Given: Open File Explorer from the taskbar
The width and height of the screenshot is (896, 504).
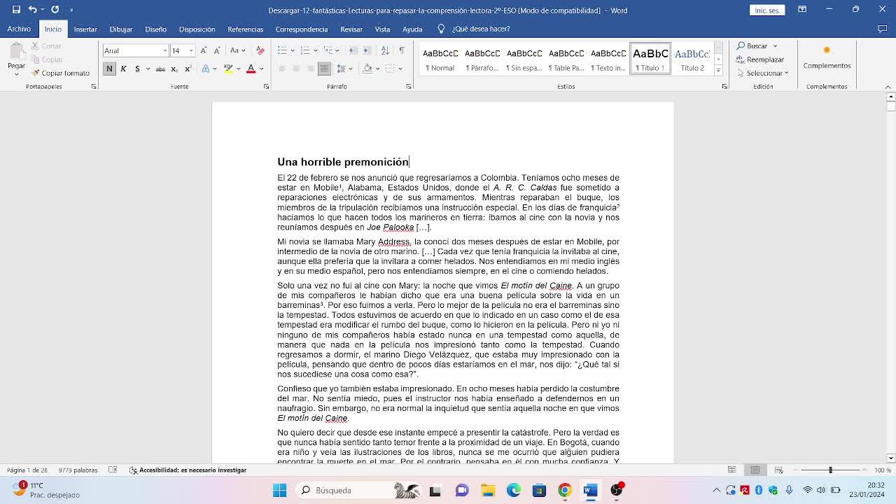Looking at the screenshot, I should (488, 490).
